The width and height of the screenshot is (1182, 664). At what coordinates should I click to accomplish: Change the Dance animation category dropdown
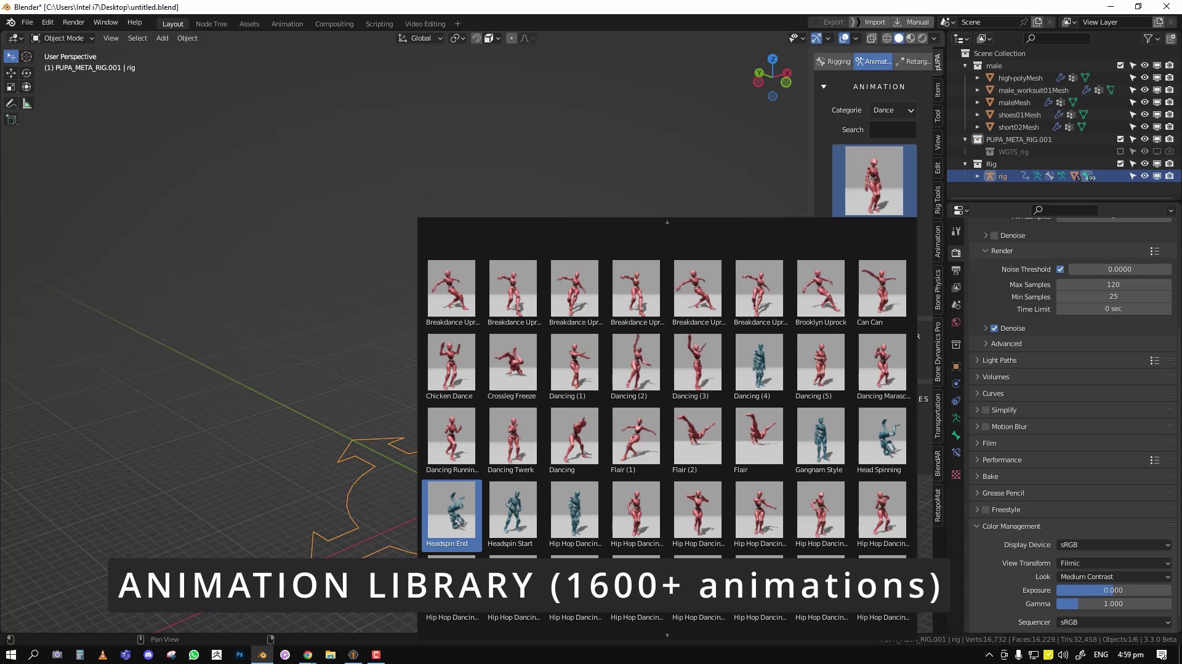[892, 110]
